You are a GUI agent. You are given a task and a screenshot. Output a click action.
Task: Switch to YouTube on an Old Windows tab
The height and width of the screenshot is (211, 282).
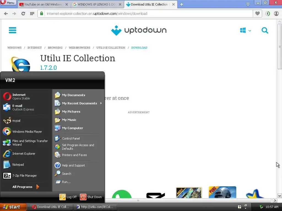tap(43, 4)
